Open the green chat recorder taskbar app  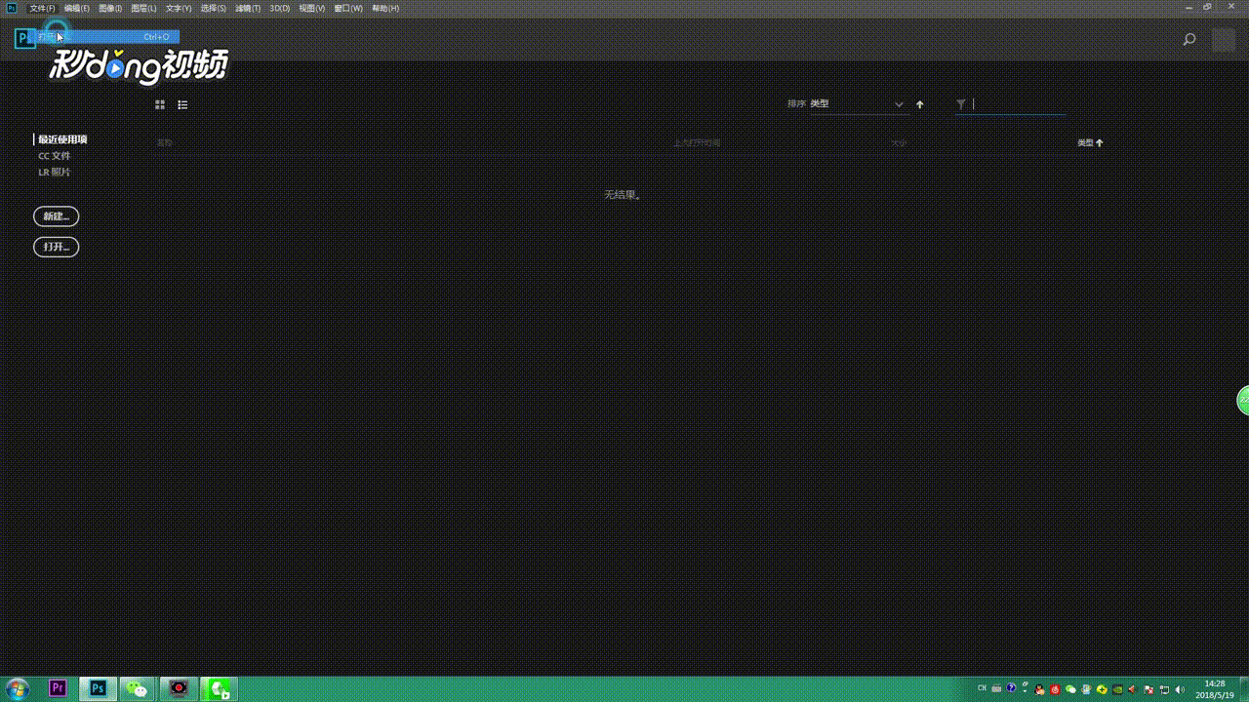tap(220, 688)
